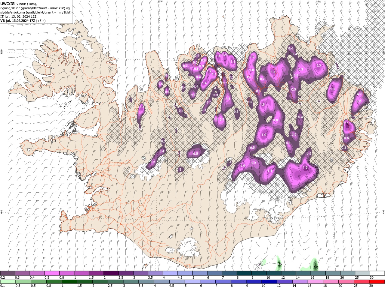Click the deep blue rain swatch between 10 and 12
385x288 pixels.
269,282
